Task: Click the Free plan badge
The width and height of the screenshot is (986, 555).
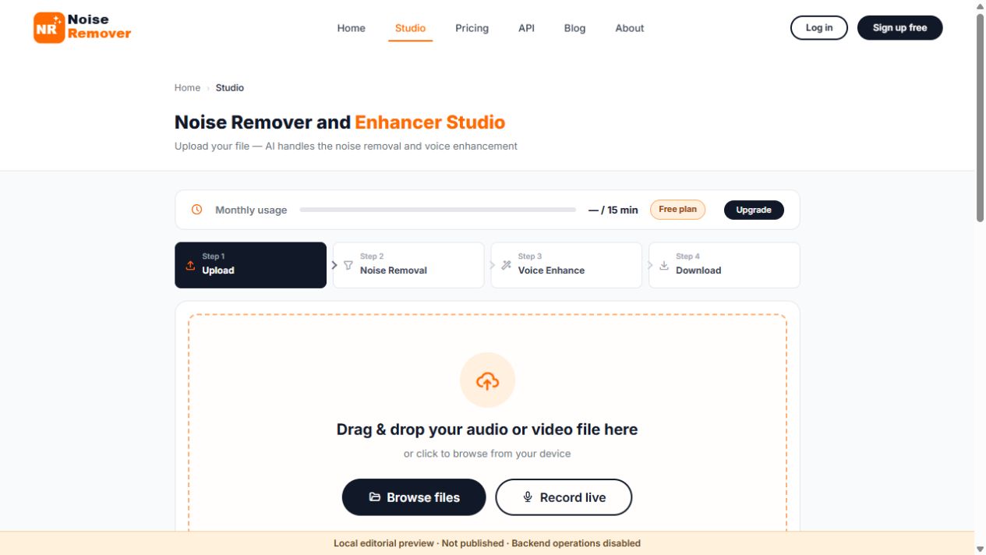Action: pyautogui.click(x=677, y=210)
